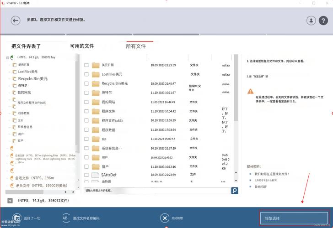The width and height of the screenshot is (333, 228).
Task: Select the $AttrDef file icon
Action: point(95,175)
